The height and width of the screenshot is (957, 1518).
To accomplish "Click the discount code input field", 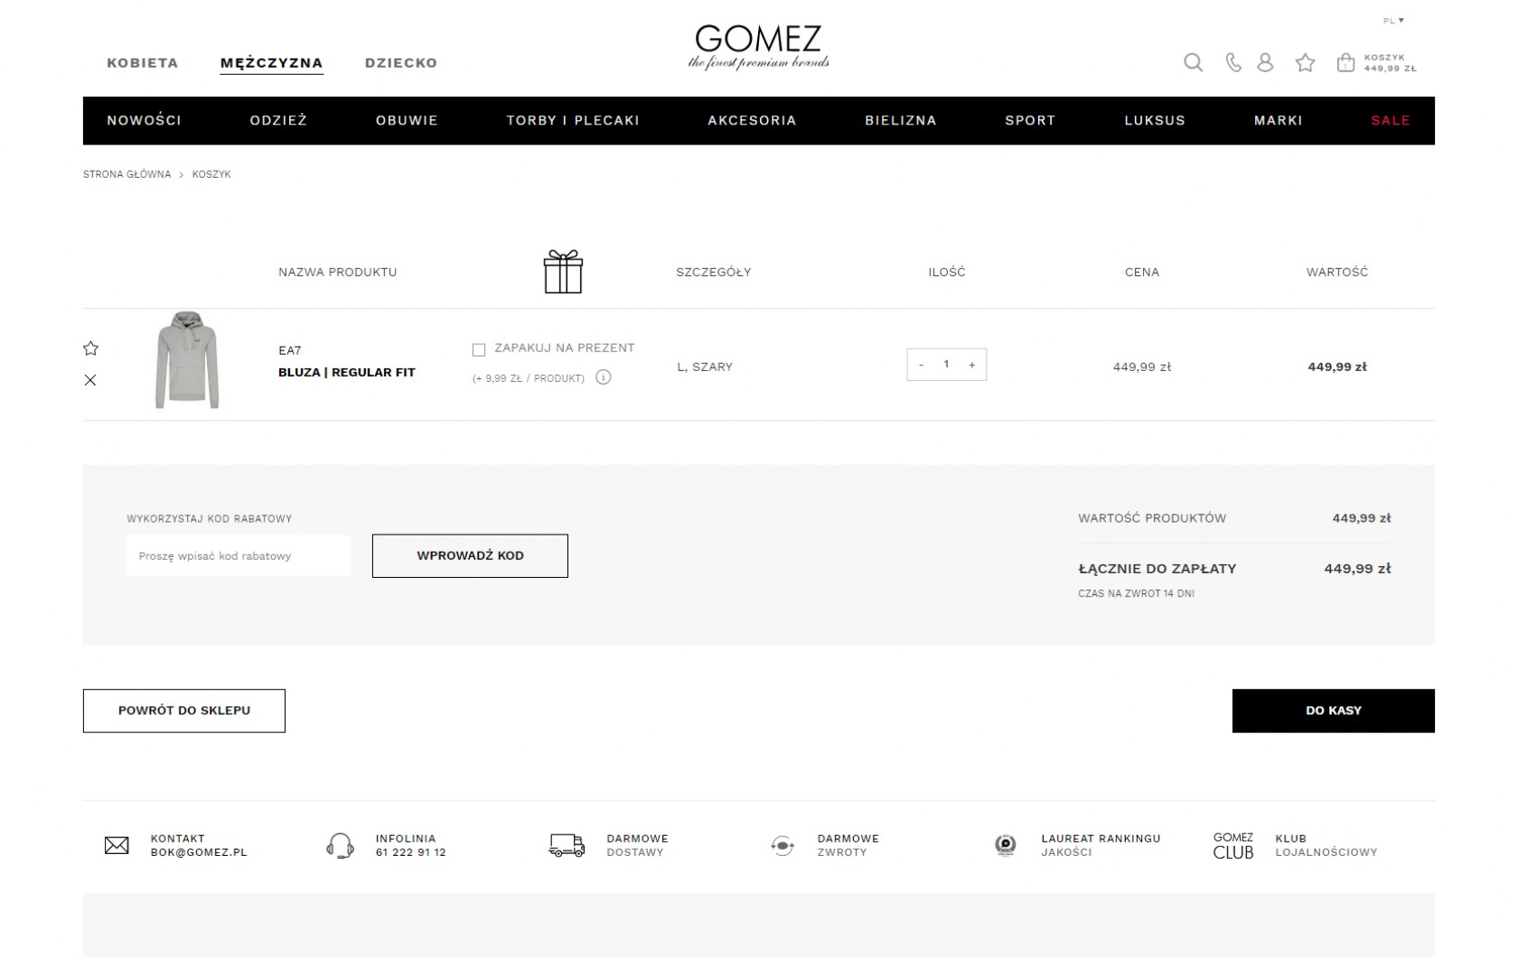I will [239, 556].
